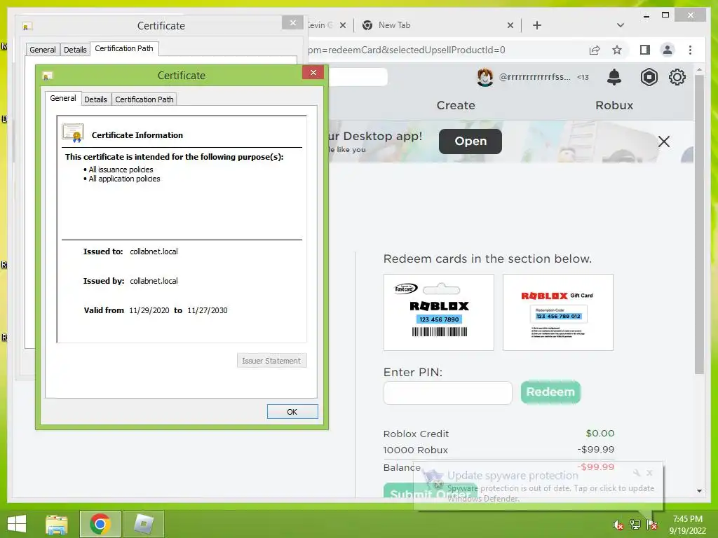Expand Chrome tab search chevron
Image resolution: width=718 pixels, height=538 pixels.
[620, 25]
